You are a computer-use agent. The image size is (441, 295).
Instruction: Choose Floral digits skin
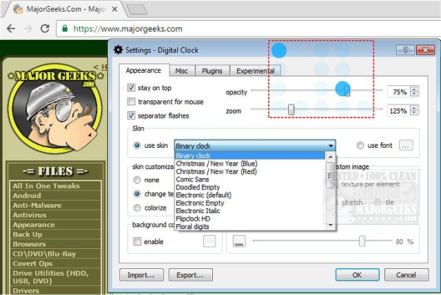[249, 226]
